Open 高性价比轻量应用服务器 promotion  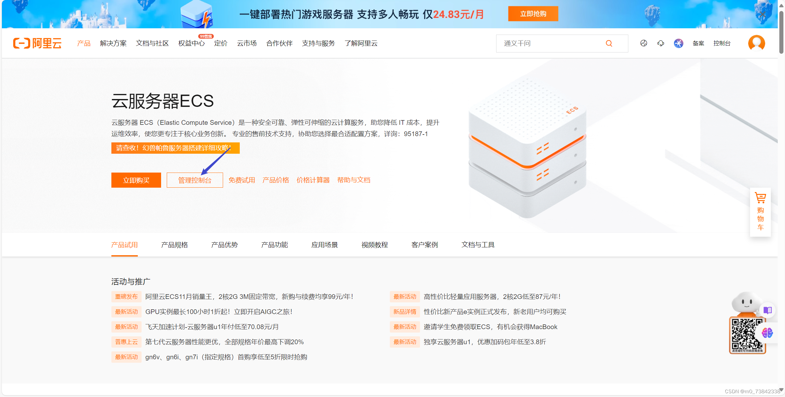pos(492,297)
